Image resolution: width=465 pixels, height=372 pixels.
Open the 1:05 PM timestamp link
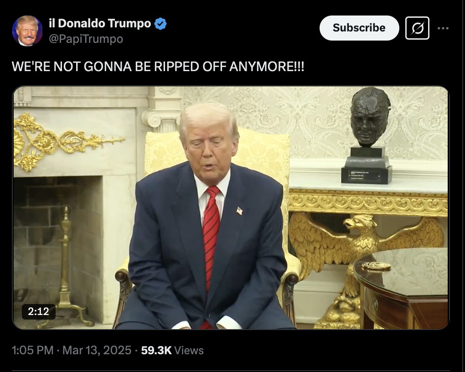pos(33,350)
